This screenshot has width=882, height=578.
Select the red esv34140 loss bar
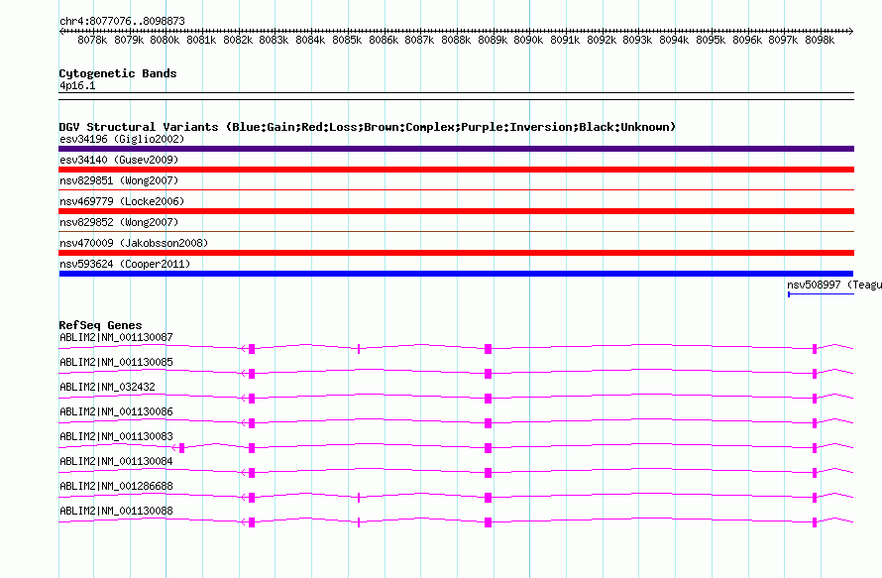pyautogui.click(x=456, y=170)
